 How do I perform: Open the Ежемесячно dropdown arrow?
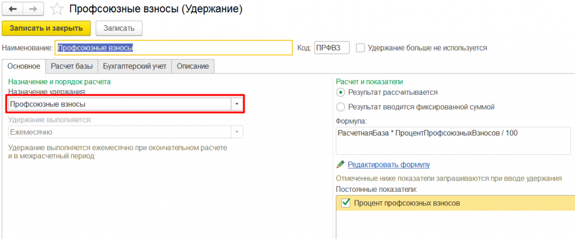click(x=237, y=132)
